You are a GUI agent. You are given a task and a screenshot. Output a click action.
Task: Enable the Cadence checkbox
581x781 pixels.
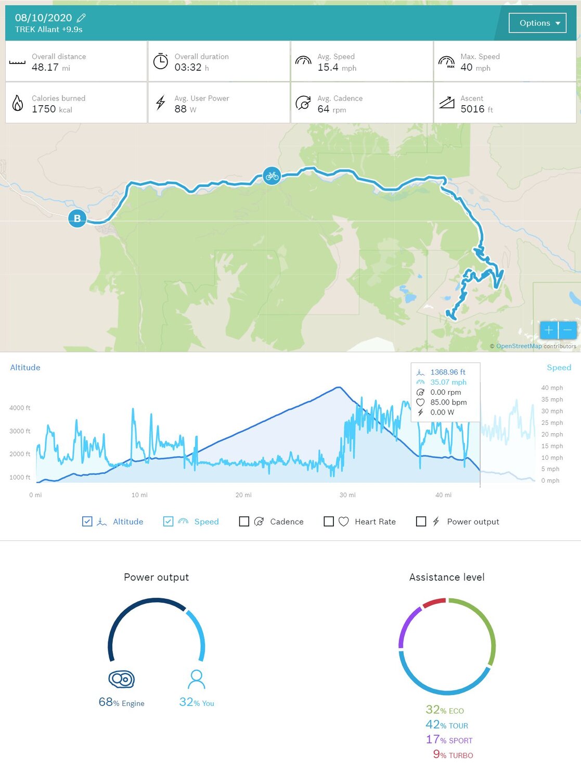(244, 521)
